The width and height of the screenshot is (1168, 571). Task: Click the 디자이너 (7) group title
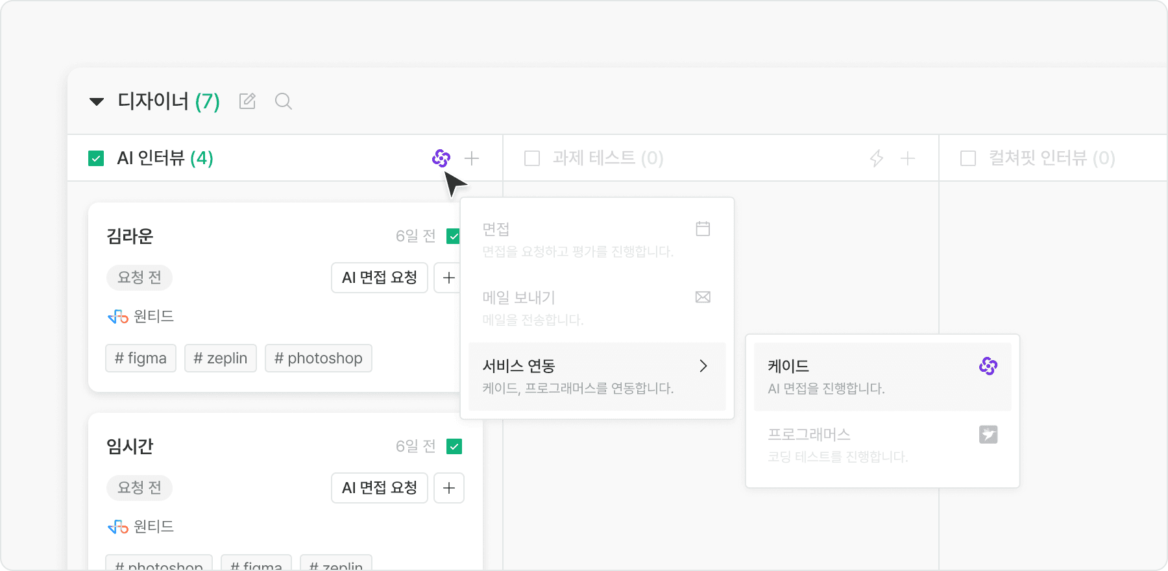tap(169, 101)
